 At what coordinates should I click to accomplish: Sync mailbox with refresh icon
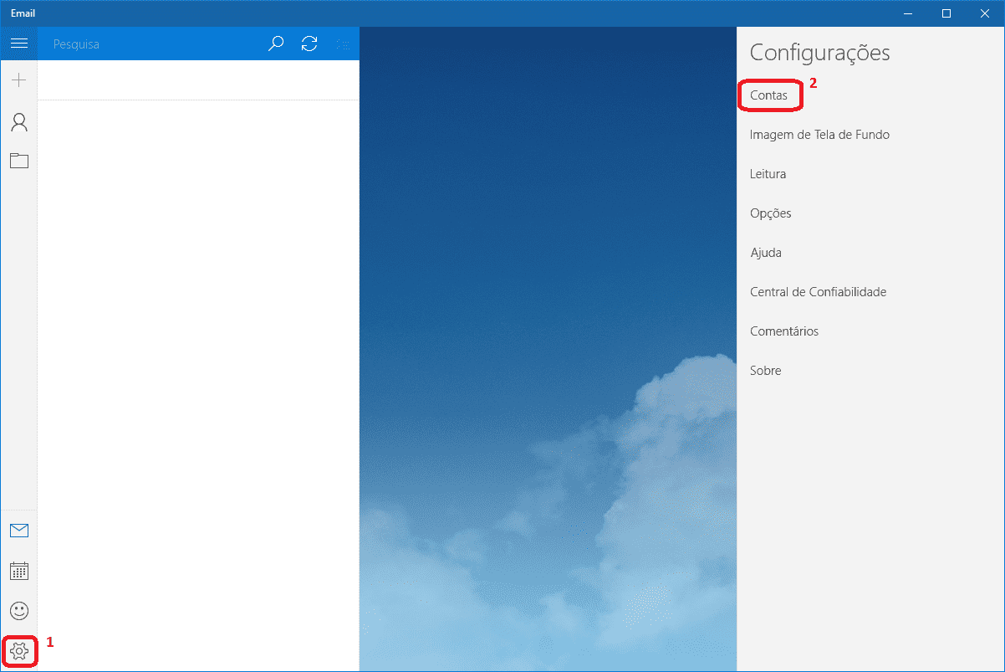(x=309, y=44)
